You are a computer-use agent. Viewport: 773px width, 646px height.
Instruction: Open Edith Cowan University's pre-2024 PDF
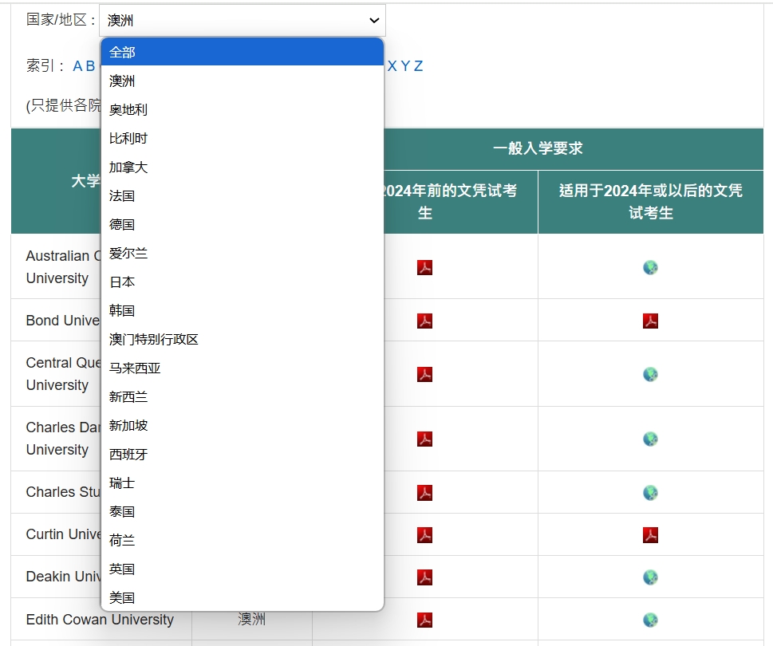[x=424, y=620]
